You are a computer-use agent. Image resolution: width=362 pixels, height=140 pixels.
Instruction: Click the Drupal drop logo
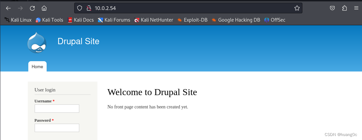pyautogui.click(x=37, y=43)
